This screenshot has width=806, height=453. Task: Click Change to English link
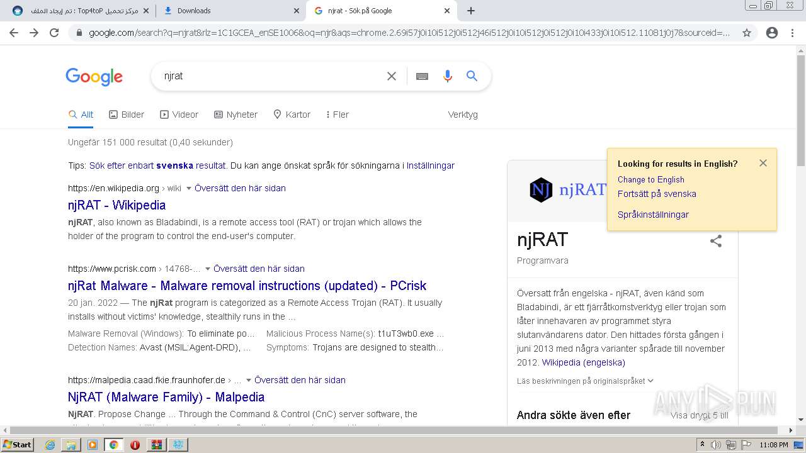point(650,179)
